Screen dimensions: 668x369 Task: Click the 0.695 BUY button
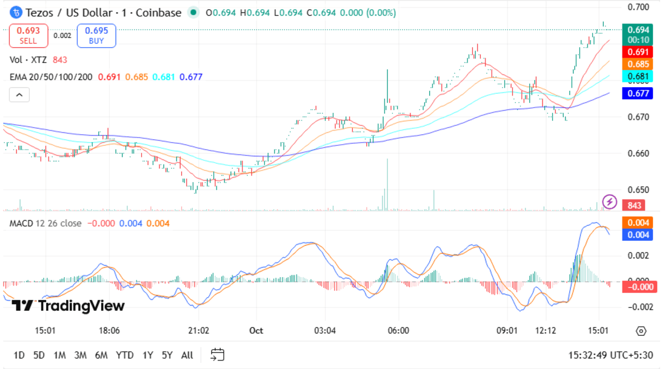click(96, 36)
